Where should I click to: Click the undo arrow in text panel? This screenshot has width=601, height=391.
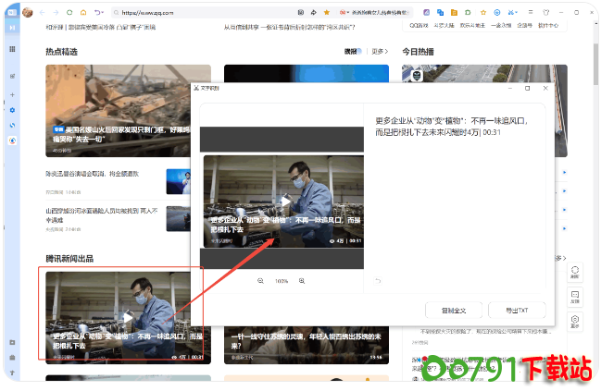tap(378, 281)
